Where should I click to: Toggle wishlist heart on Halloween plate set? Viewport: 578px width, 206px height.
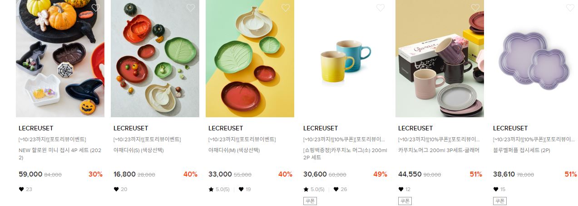(95, 8)
